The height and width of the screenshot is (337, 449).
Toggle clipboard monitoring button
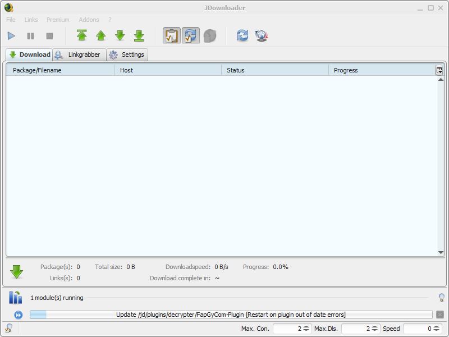[x=172, y=36]
